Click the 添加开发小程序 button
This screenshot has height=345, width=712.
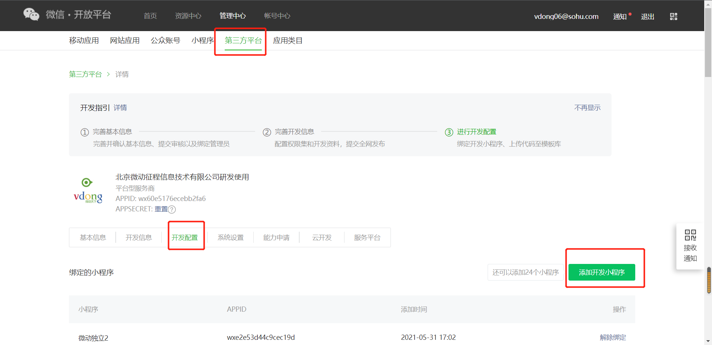(x=601, y=272)
